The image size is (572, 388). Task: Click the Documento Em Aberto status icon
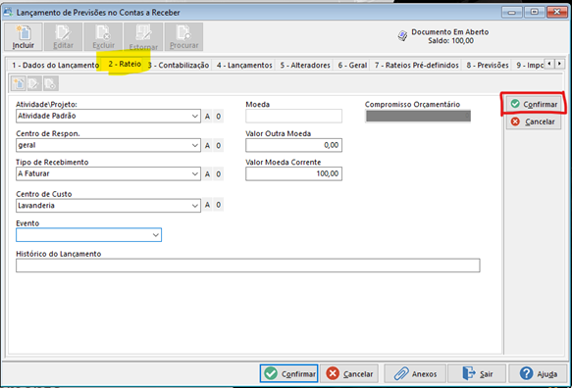pyautogui.click(x=402, y=36)
